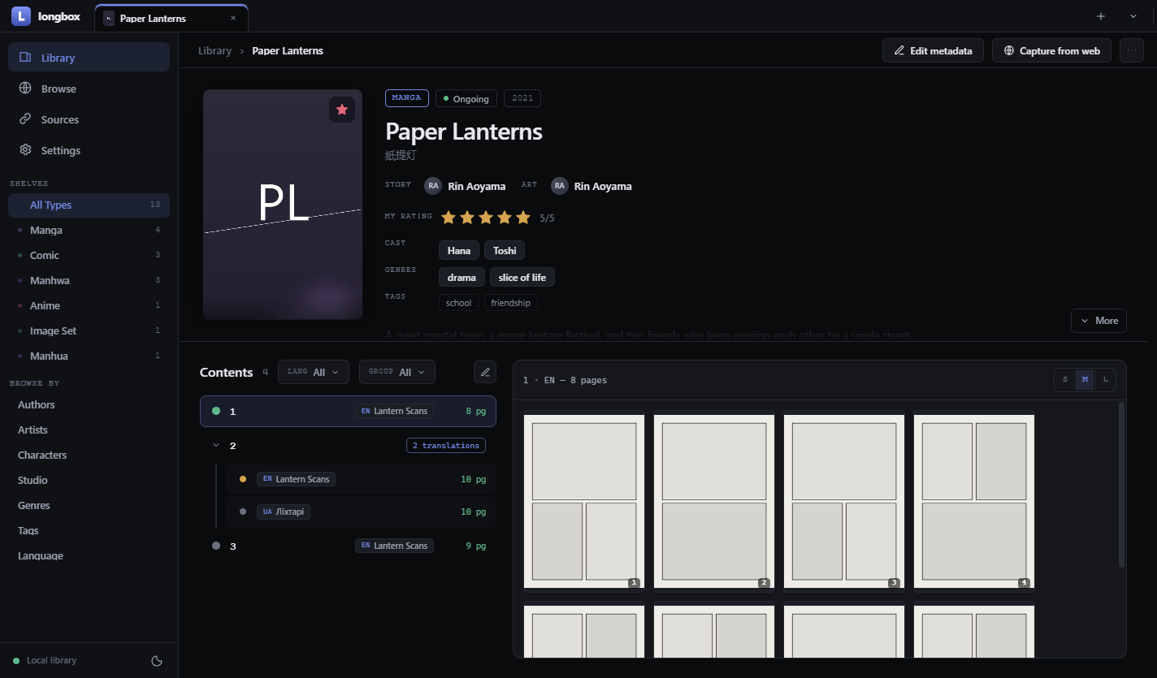Select the UA Ліхтарі translation row
The image size is (1157, 678).
[x=362, y=512]
